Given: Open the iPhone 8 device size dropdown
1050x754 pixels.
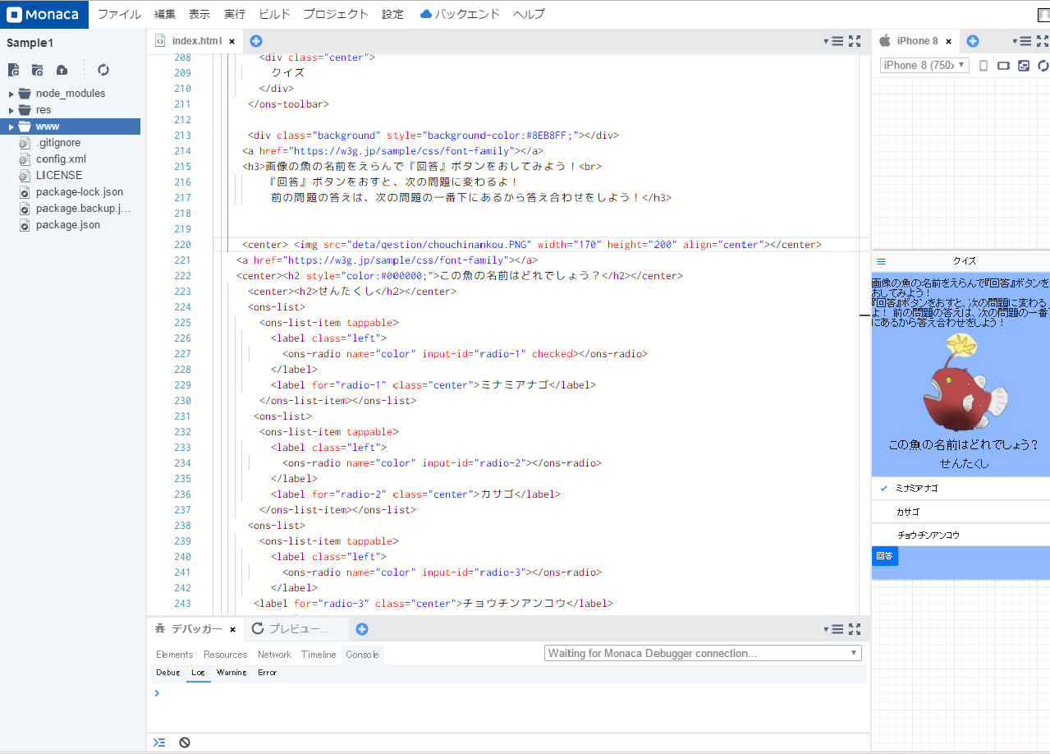Looking at the screenshot, I should (924, 65).
